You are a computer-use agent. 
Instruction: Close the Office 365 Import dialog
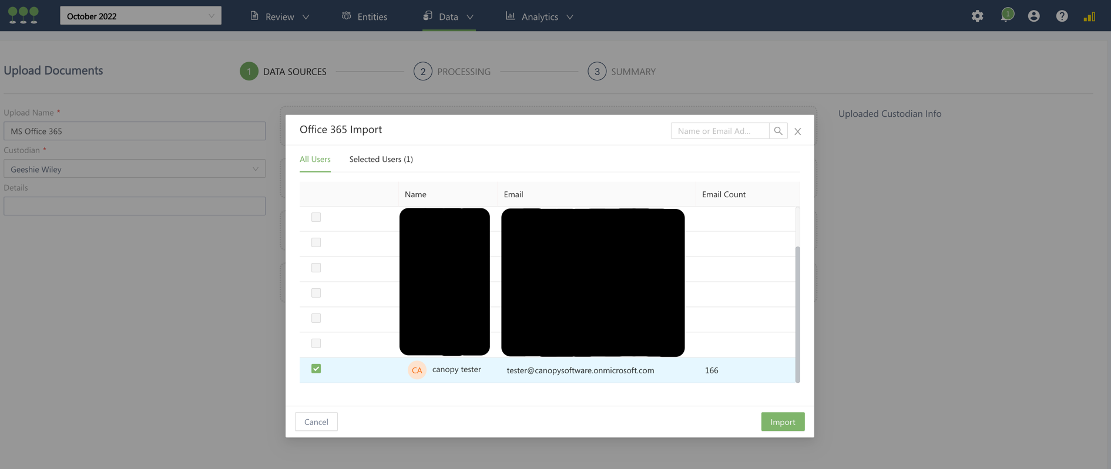tap(797, 131)
